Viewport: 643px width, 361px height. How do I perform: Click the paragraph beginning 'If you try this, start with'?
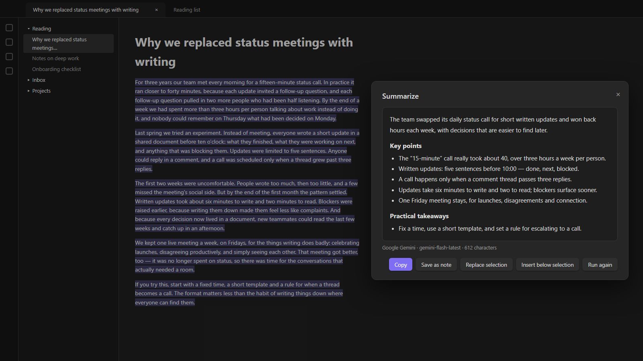[239, 294]
